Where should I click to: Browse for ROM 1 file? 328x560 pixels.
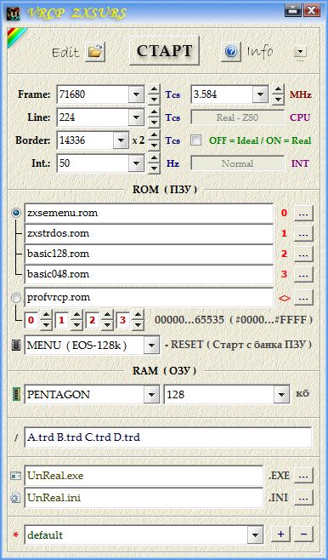pos(303,233)
